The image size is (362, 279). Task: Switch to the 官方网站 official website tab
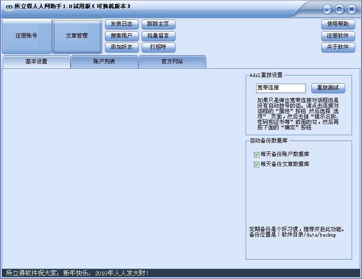(172, 61)
